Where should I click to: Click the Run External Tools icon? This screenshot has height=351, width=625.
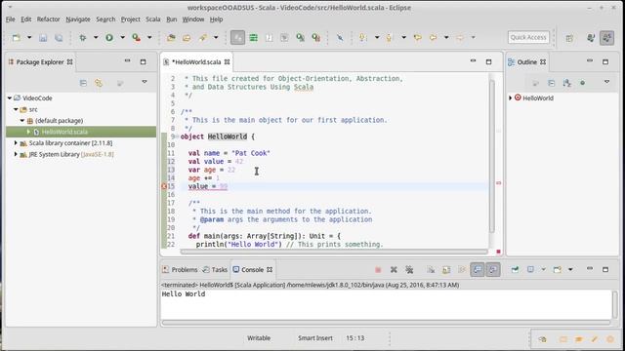[137, 38]
